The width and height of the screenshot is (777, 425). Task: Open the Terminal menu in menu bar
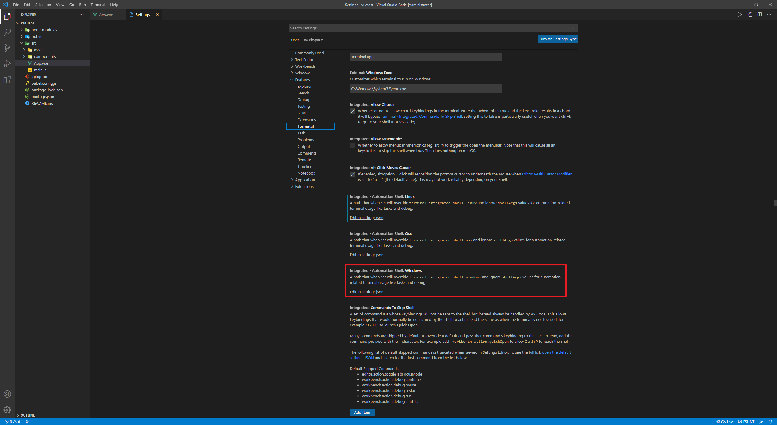(98, 5)
